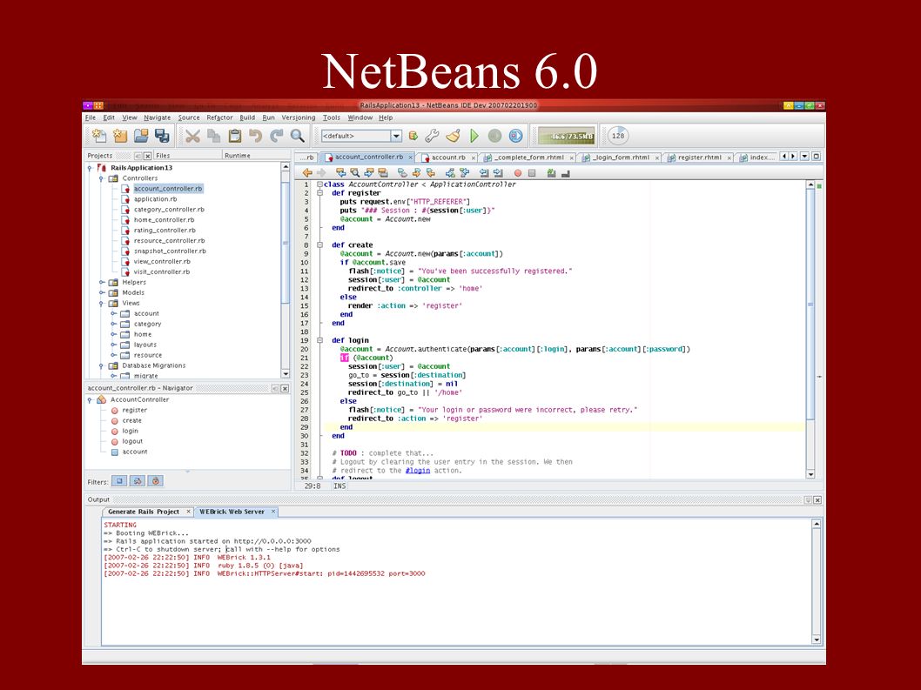
Task: Click the garbage collection 128 gauge
Action: click(x=618, y=136)
